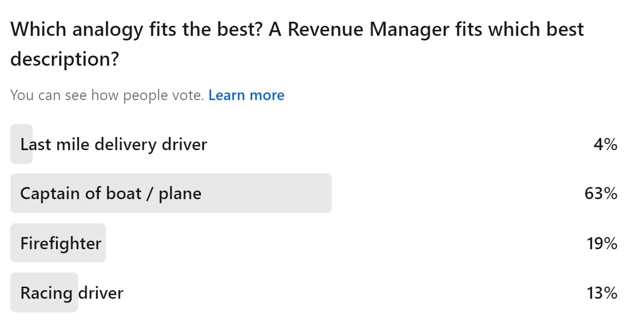Viewport: 635px width, 324px height.
Task: Click the 4% vote result value
Action: pyautogui.click(x=605, y=145)
